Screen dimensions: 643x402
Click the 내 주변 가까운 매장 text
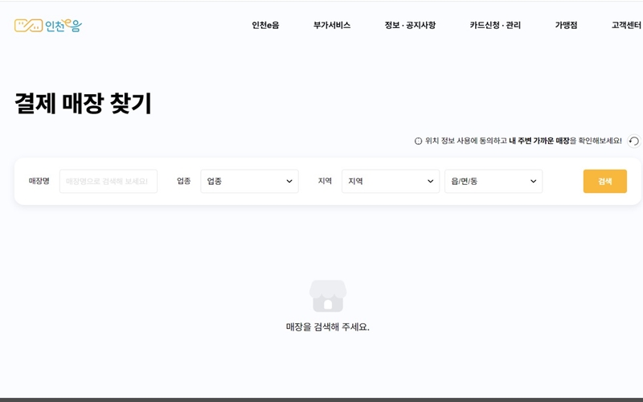point(539,142)
